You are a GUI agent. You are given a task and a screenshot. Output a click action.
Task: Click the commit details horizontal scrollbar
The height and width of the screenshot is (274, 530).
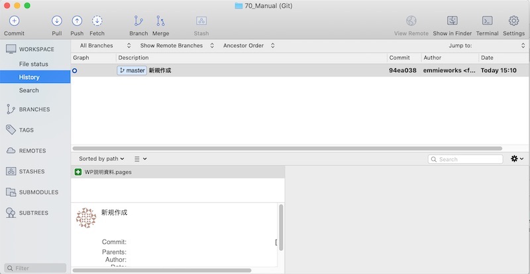[x=162, y=270]
